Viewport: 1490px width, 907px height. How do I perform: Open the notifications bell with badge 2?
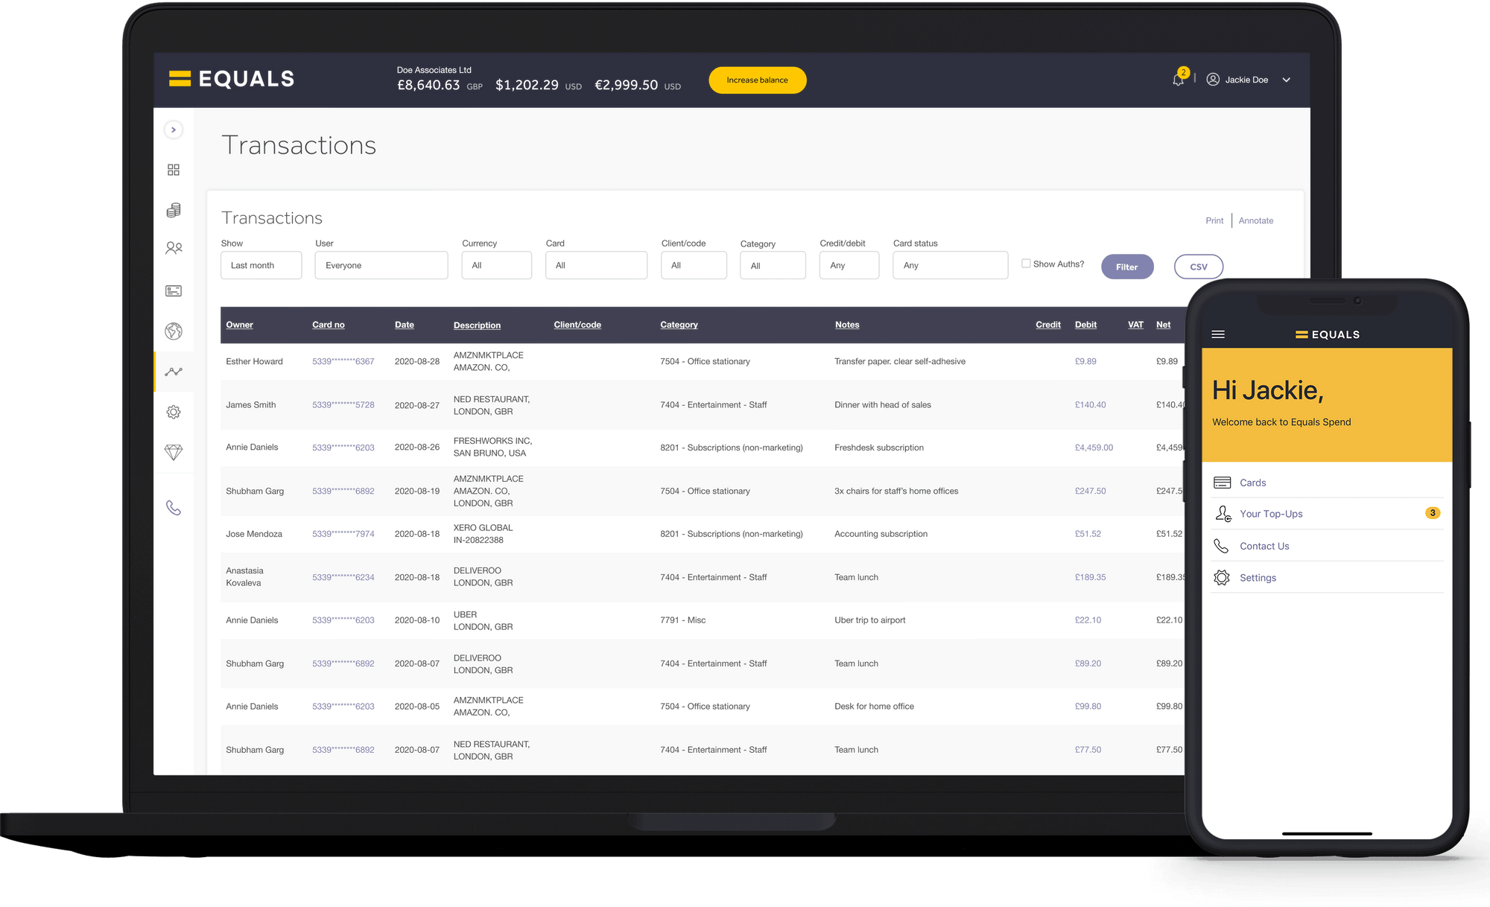pyautogui.click(x=1178, y=79)
